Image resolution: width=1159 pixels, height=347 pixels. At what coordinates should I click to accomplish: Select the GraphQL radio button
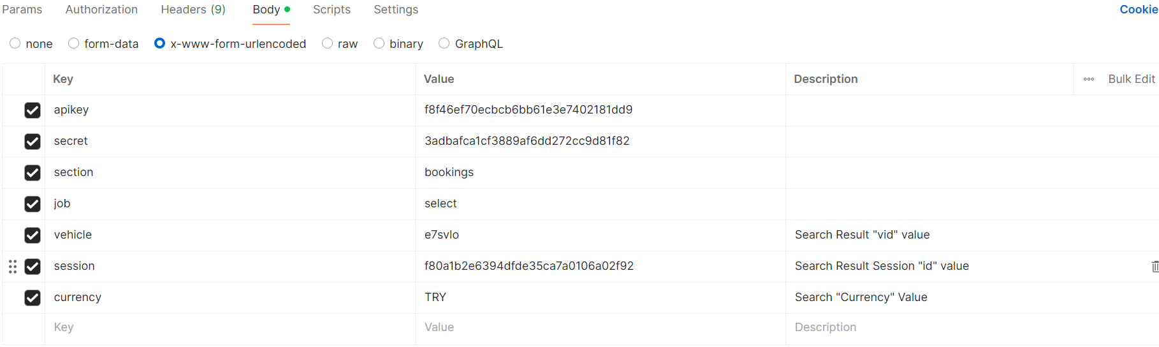[x=444, y=43]
